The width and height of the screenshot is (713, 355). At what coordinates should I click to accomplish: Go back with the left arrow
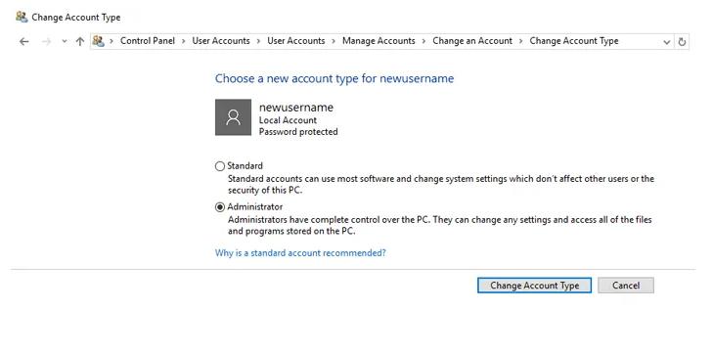[x=24, y=41]
